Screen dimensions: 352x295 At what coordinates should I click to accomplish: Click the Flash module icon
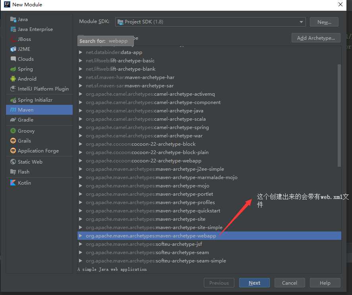13,172
